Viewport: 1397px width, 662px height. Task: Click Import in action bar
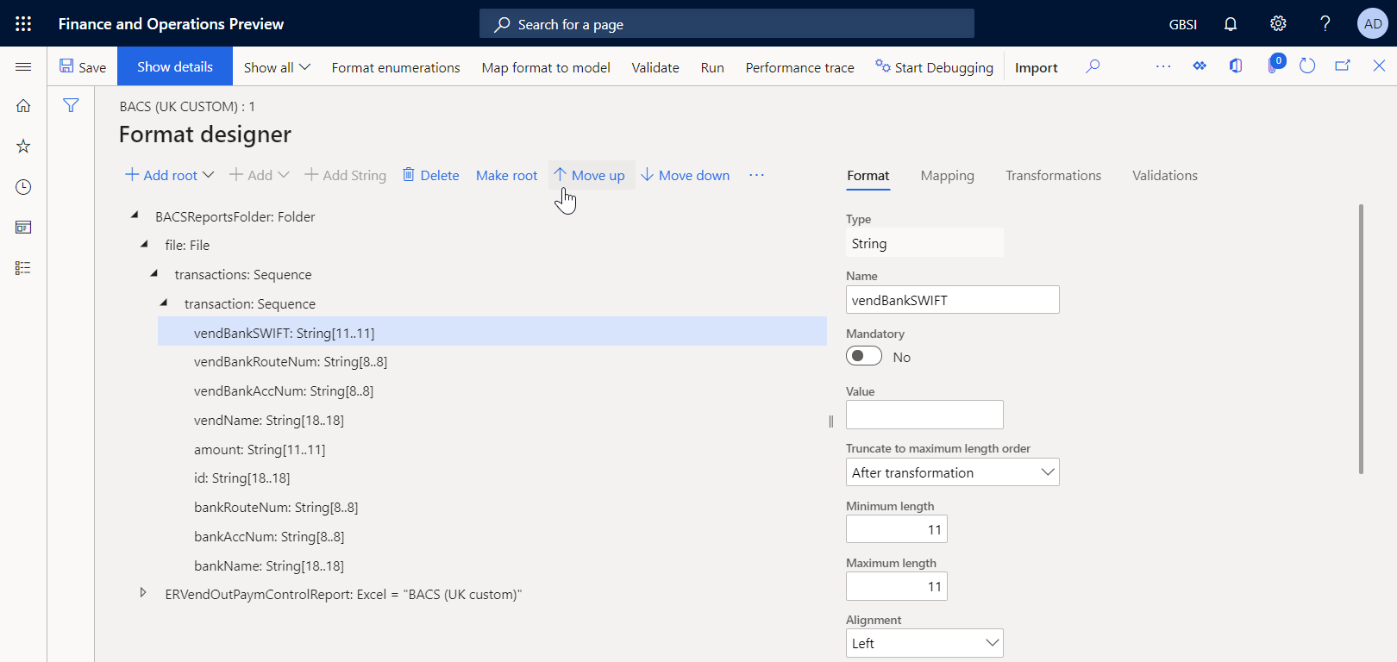pyautogui.click(x=1036, y=67)
